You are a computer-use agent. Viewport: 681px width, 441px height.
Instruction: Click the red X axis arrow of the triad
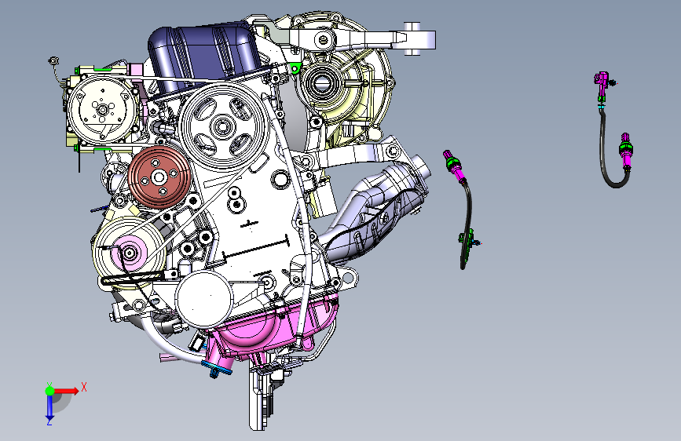coord(66,391)
